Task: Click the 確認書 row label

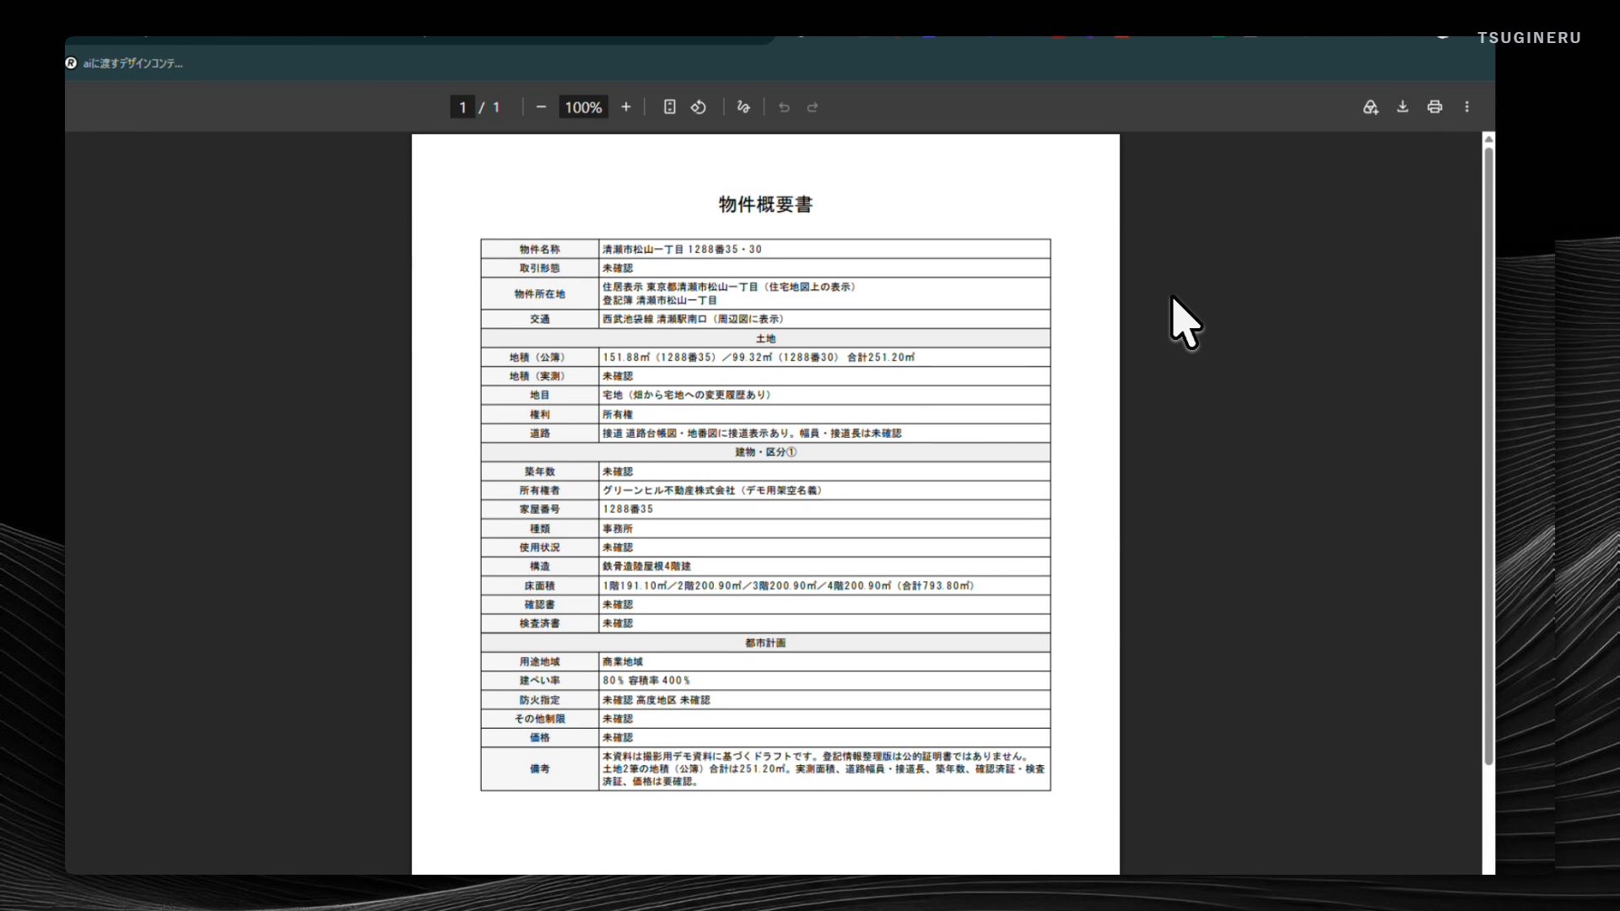Action: click(539, 605)
